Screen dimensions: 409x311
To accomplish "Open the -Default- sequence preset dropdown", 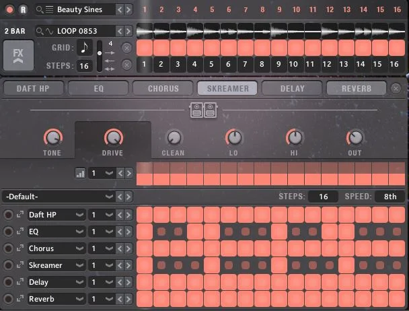I will pyautogui.click(x=58, y=197).
